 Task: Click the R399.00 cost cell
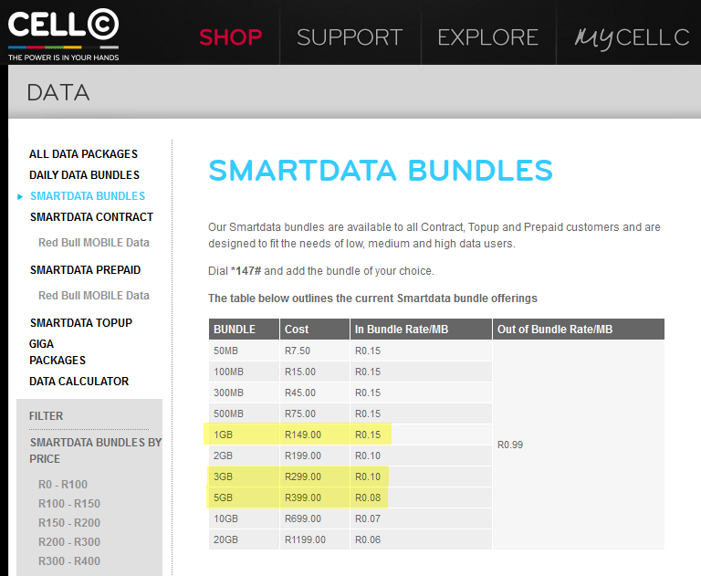tap(315, 497)
